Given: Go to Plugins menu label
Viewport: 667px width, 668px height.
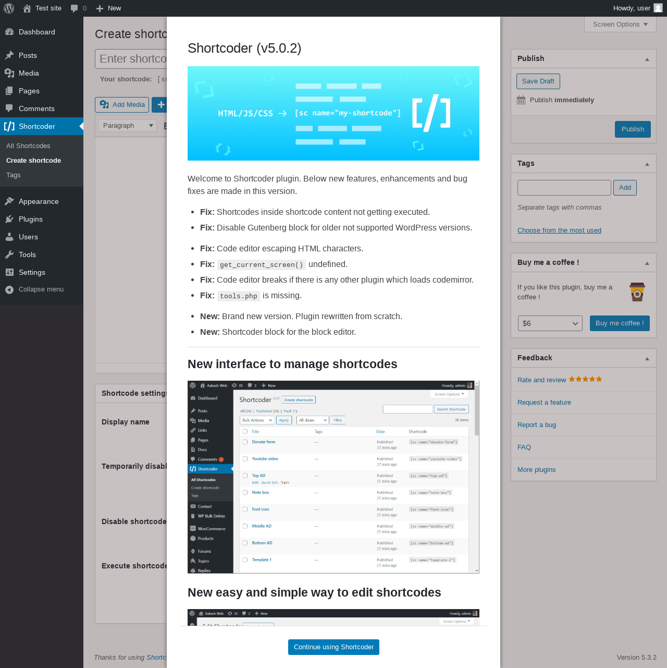Looking at the screenshot, I should tap(31, 219).
